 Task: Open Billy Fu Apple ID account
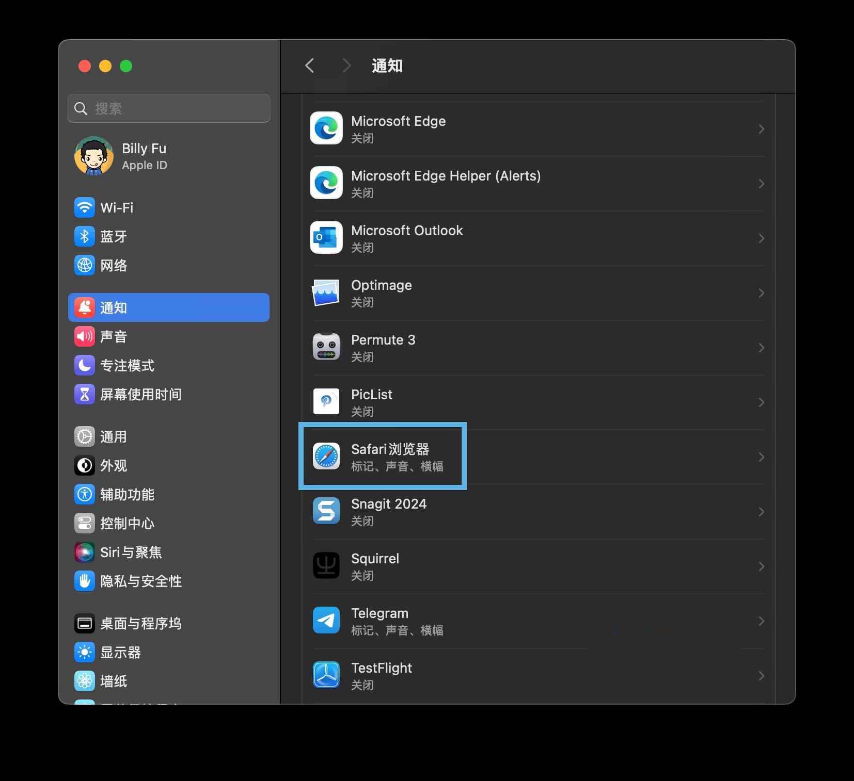(169, 156)
